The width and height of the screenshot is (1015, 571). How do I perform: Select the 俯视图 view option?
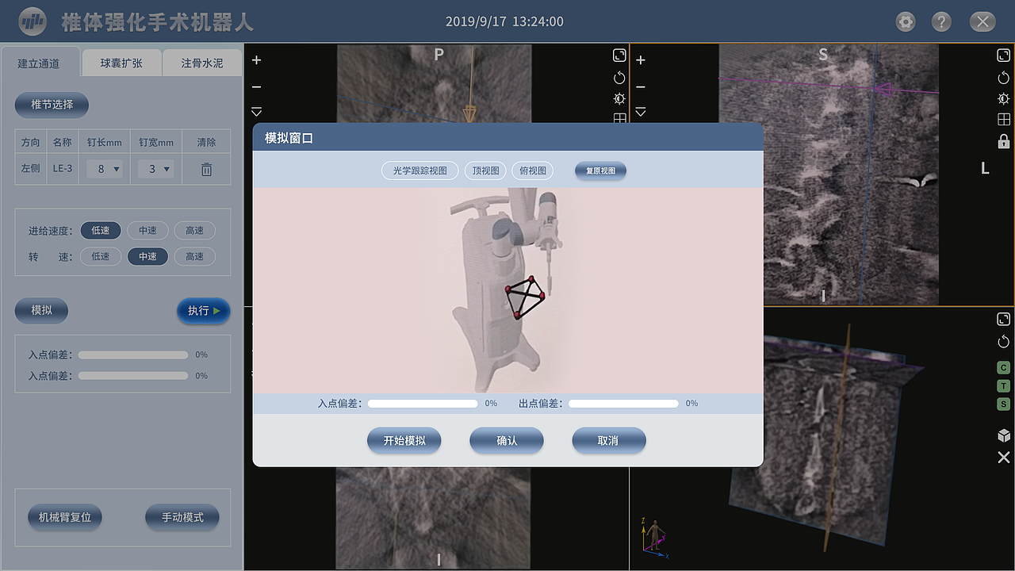point(532,171)
